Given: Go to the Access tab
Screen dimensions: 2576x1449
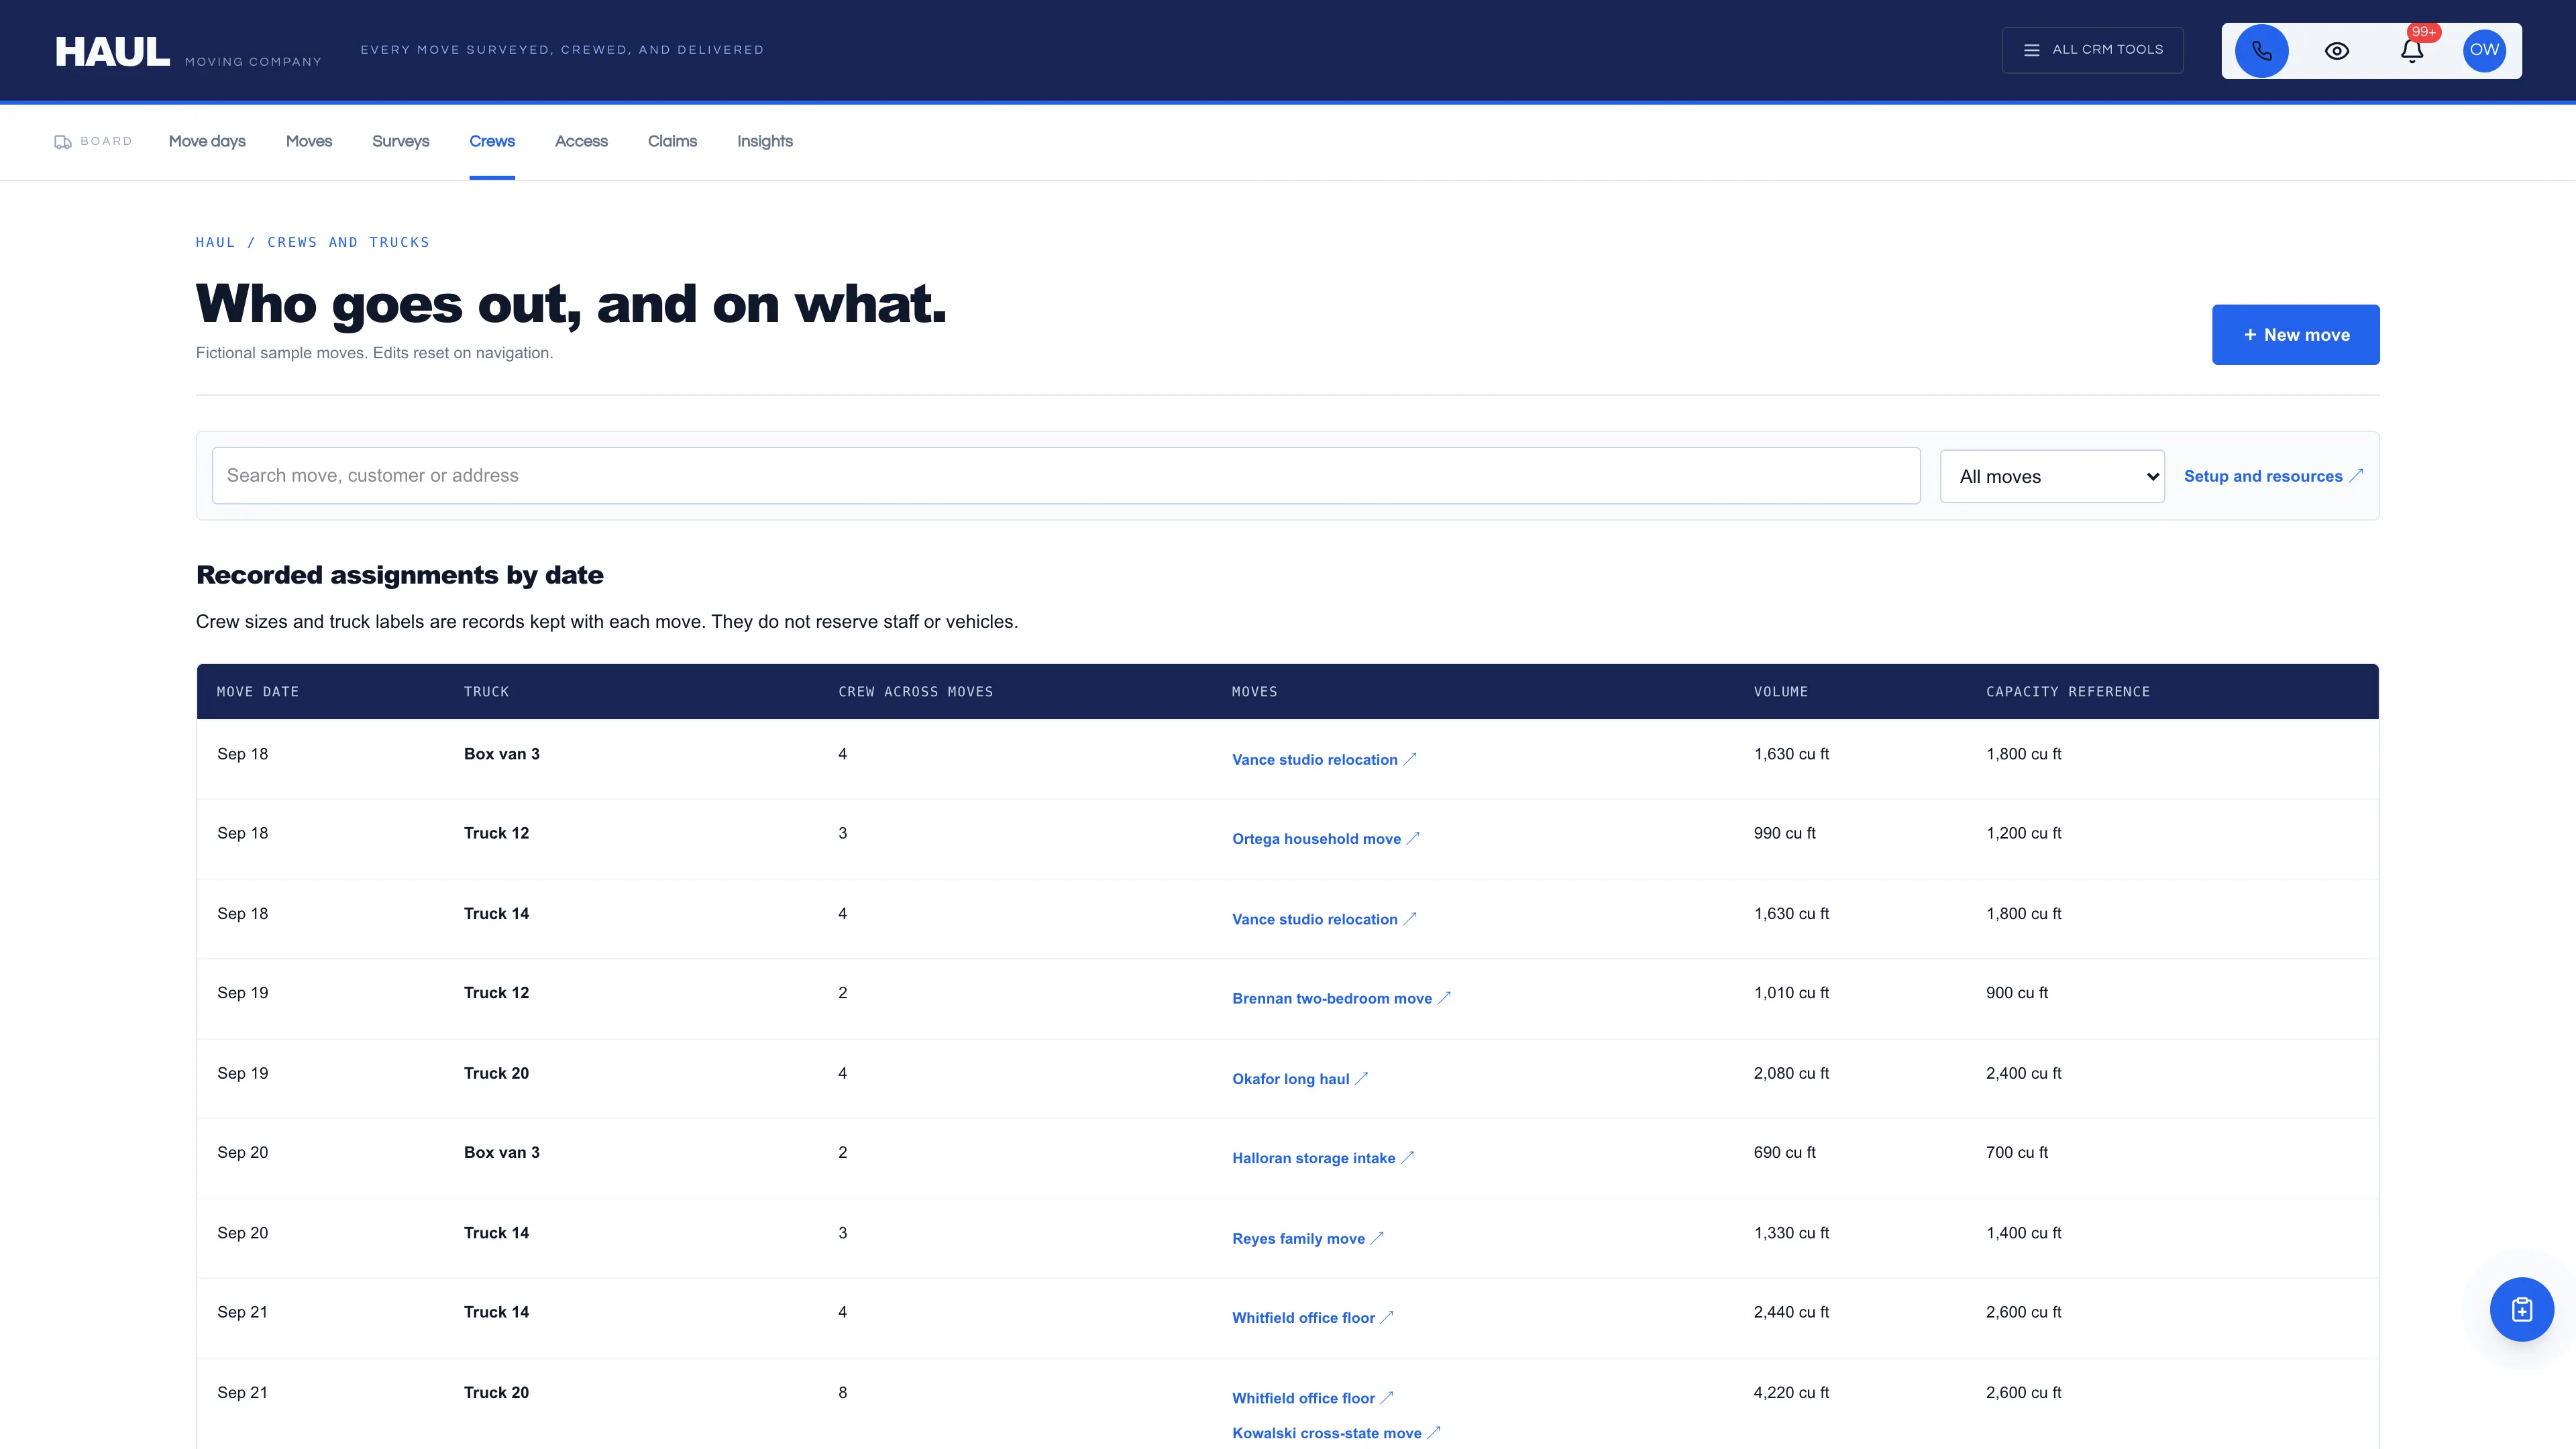Looking at the screenshot, I should [x=581, y=141].
